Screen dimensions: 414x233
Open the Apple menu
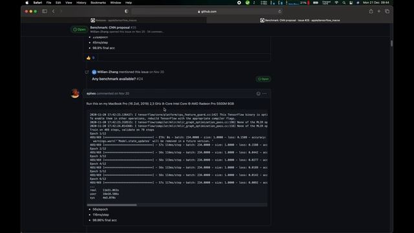[27, 3]
